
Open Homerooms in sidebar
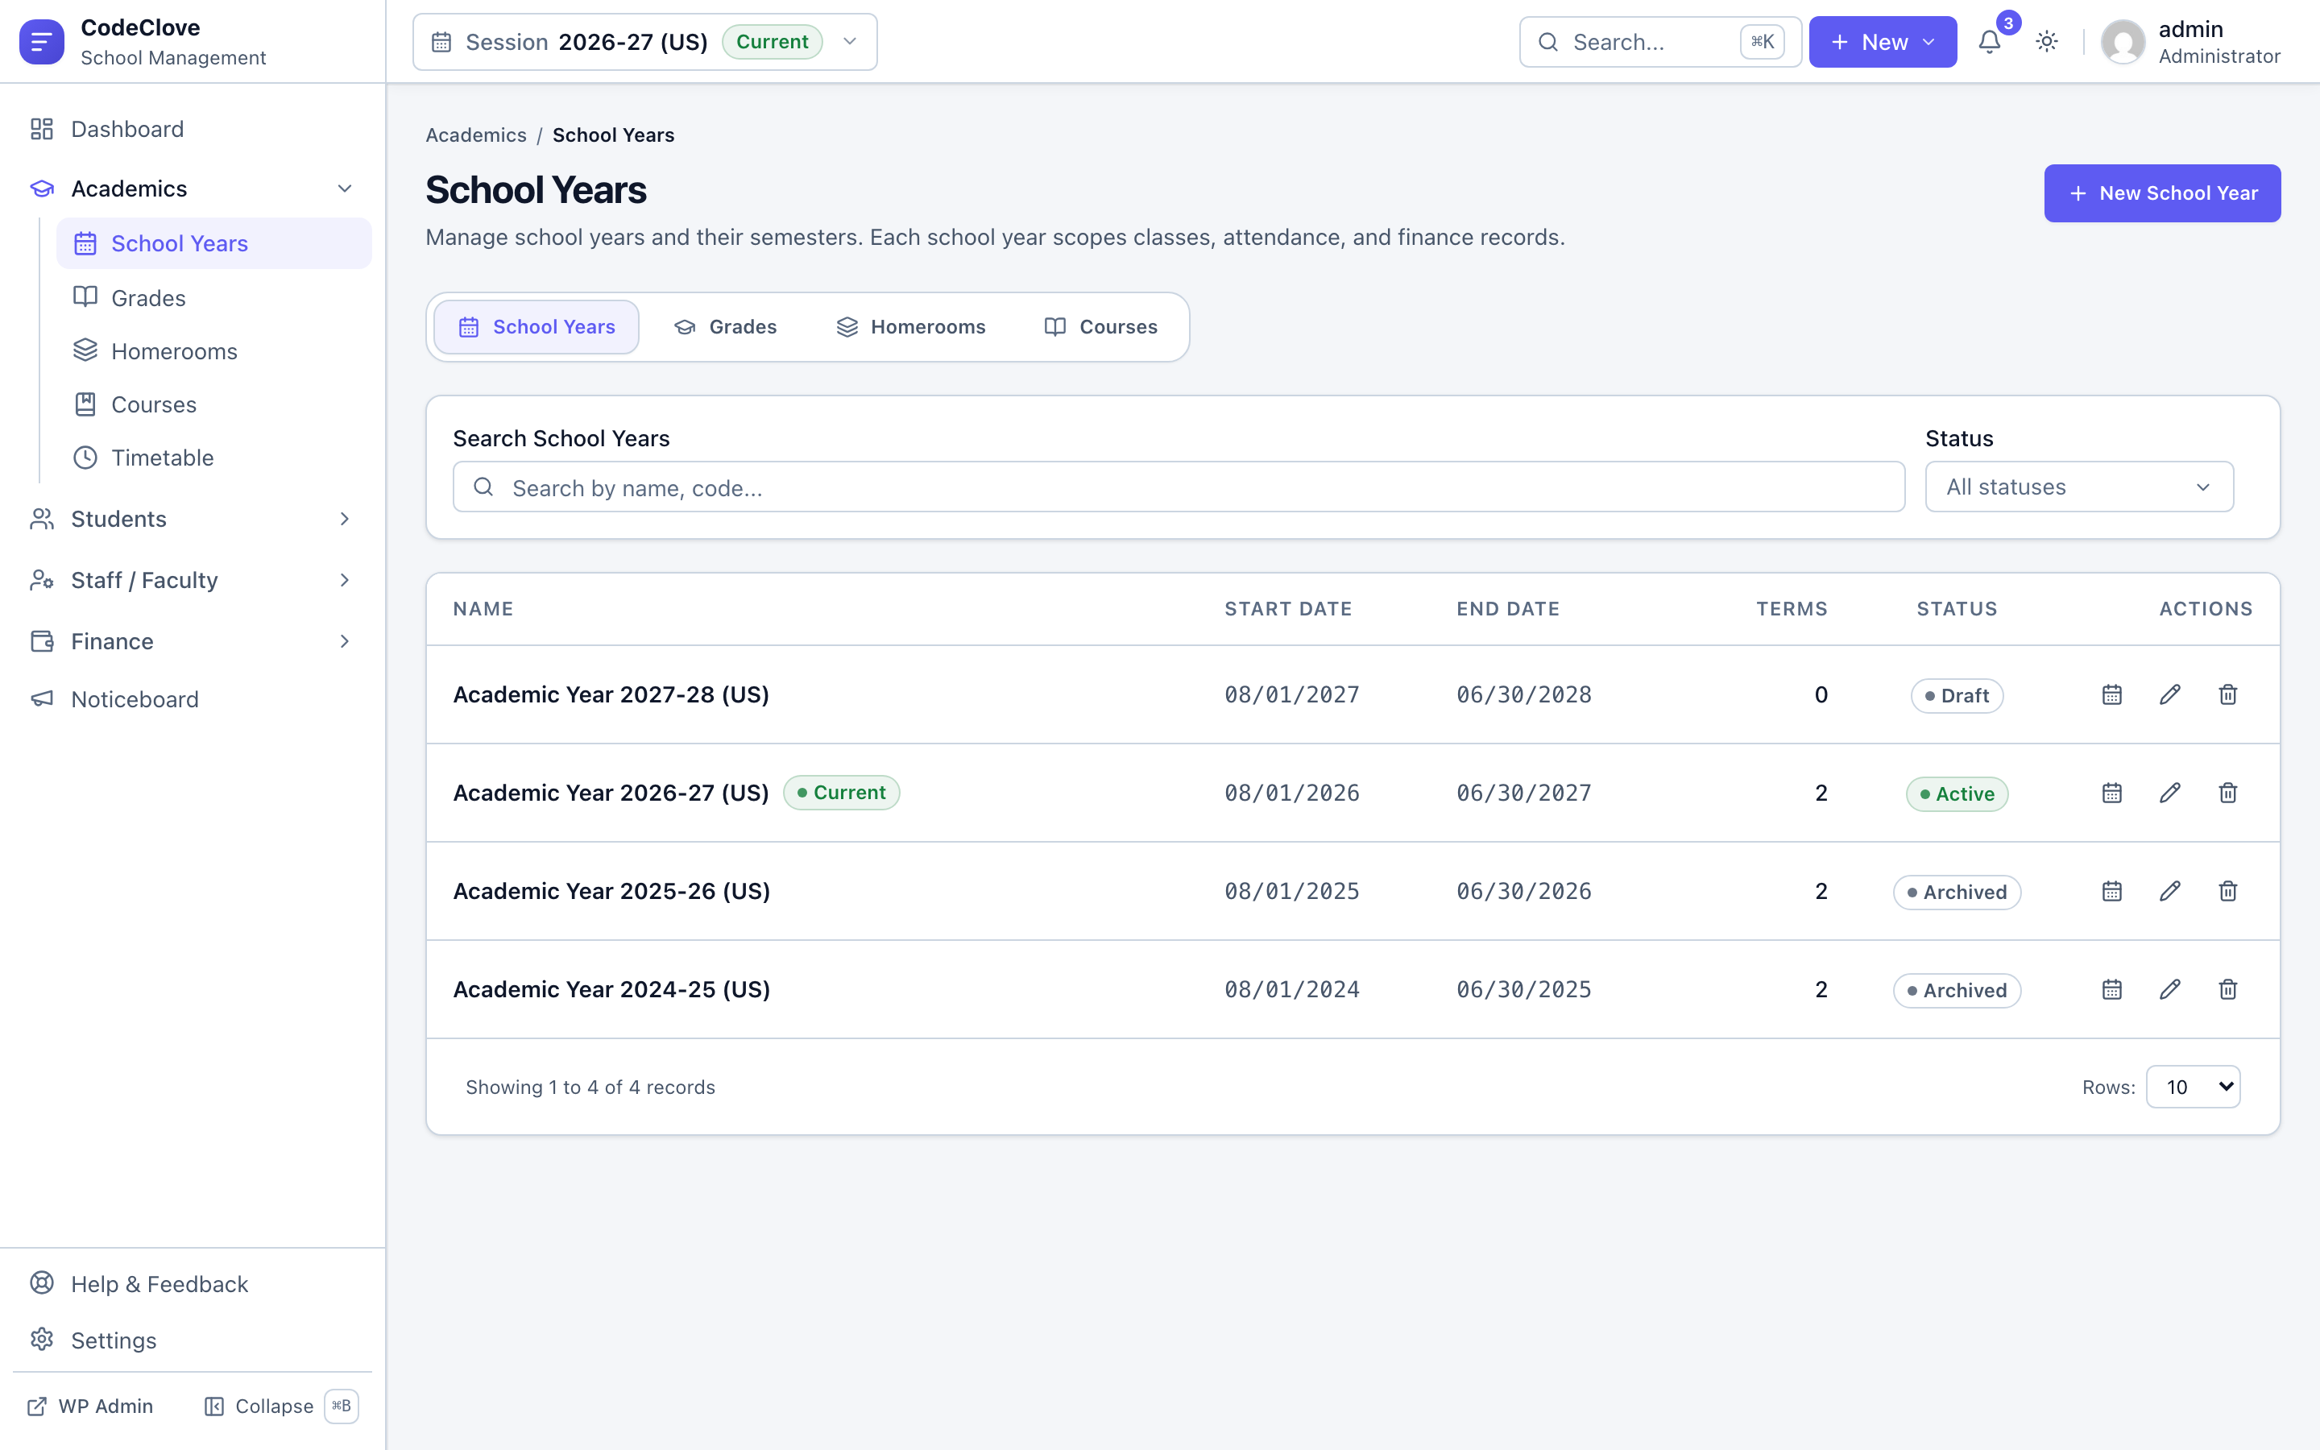[213, 352]
